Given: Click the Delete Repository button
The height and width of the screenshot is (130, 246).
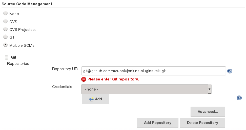Looking at the screenshot, I should click(x=202, y=123).
